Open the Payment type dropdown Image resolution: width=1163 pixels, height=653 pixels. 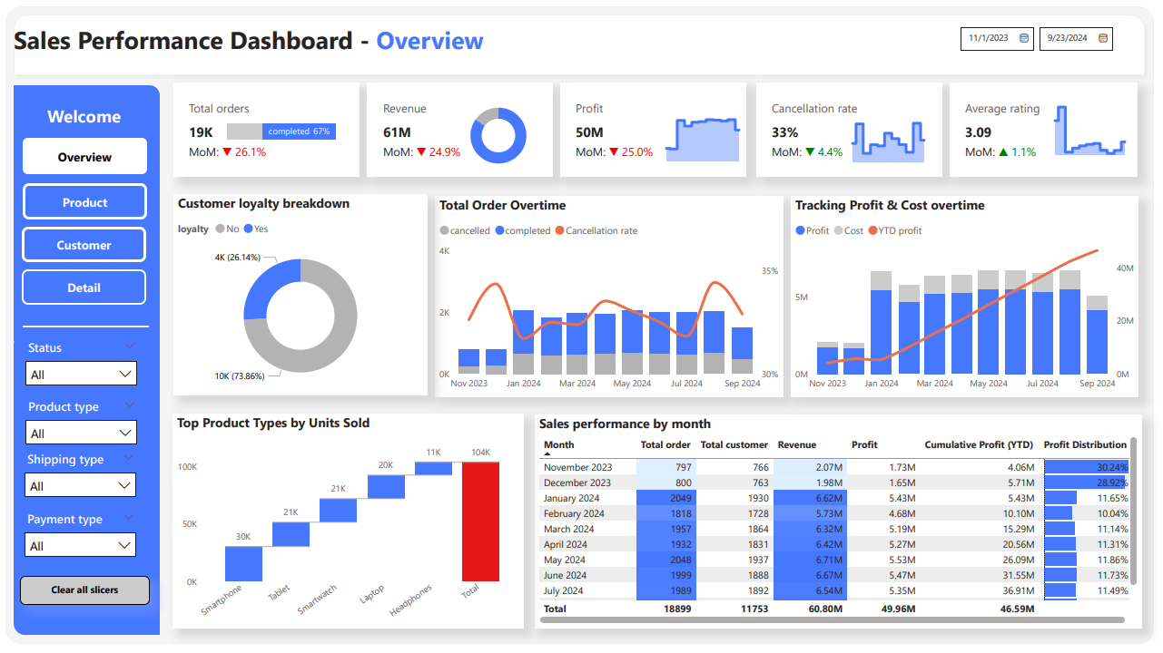click(81, 545)
